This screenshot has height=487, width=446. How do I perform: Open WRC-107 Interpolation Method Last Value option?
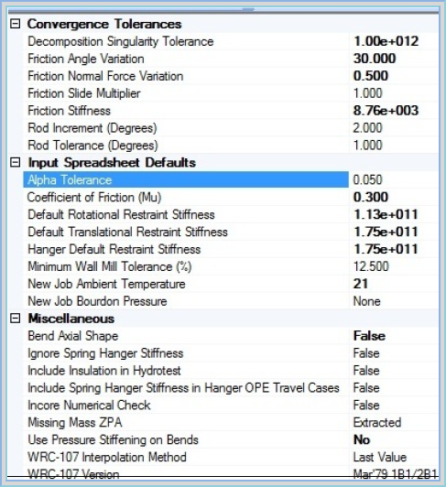click(394, 457)
